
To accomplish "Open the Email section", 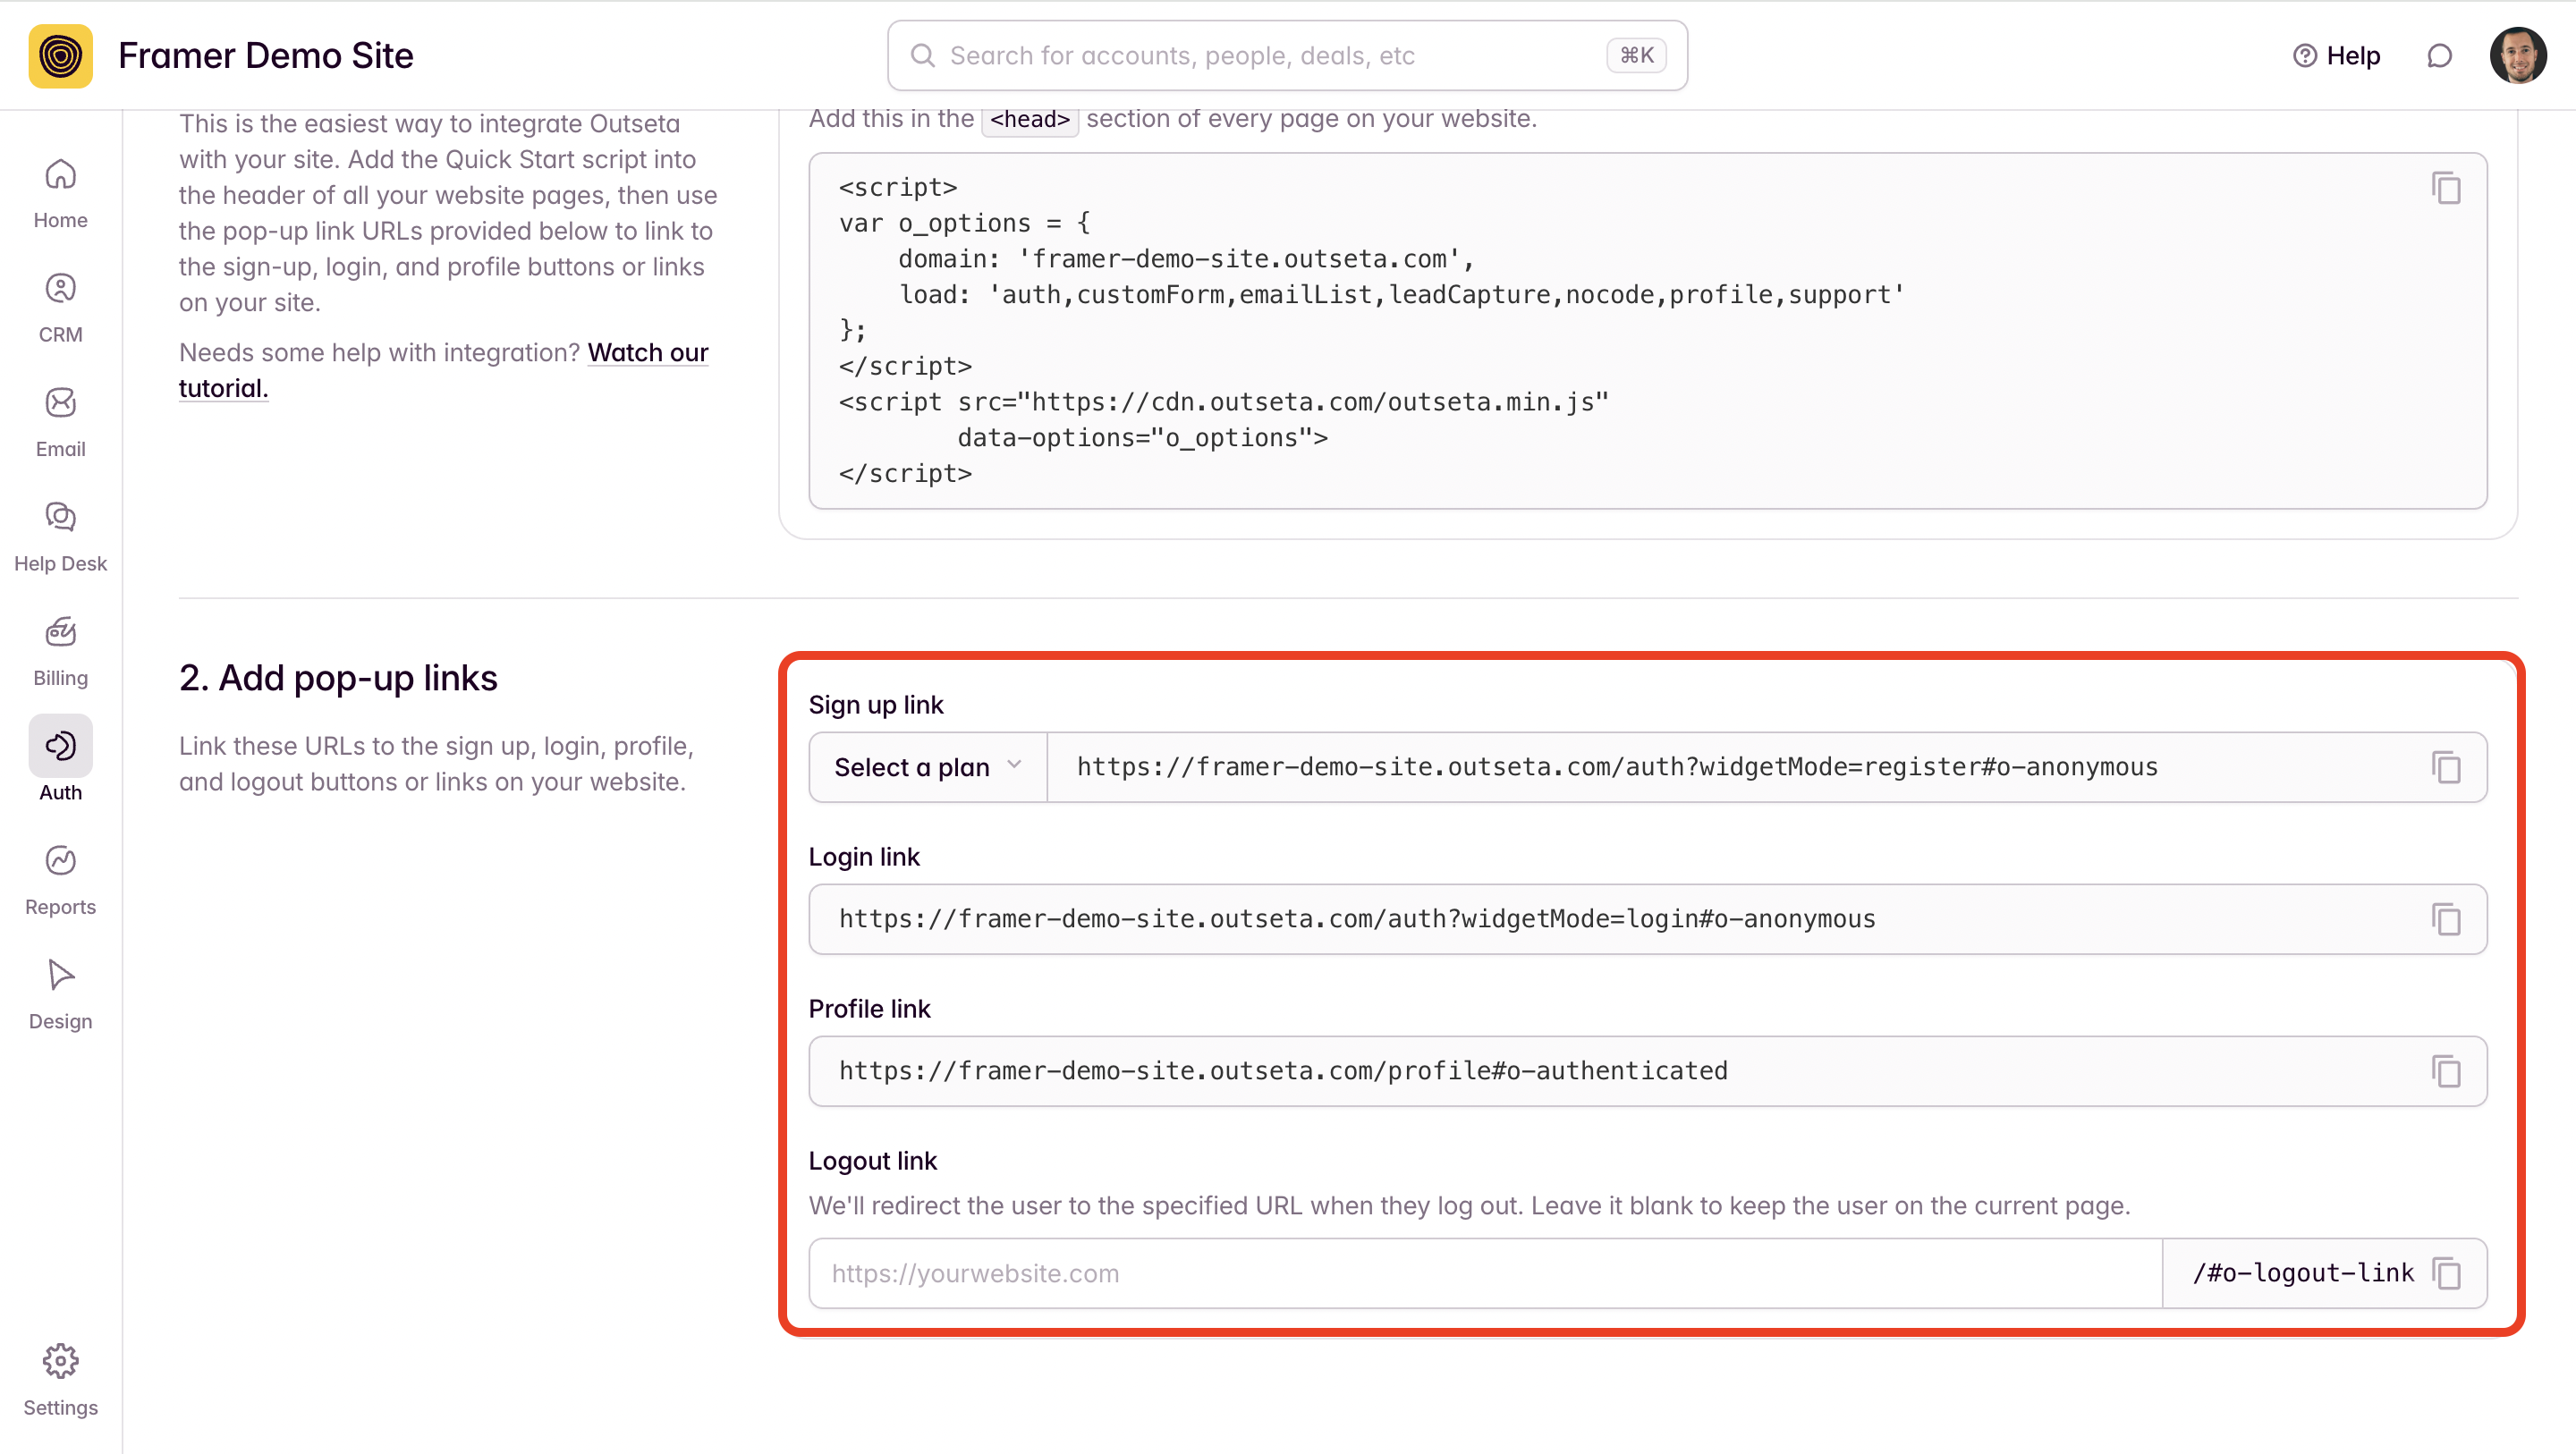I will point(60,422).
